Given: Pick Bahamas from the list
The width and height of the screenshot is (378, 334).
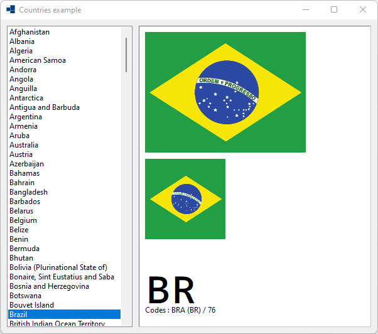Looking at the screenshot, I should click(x=65, y=173).
